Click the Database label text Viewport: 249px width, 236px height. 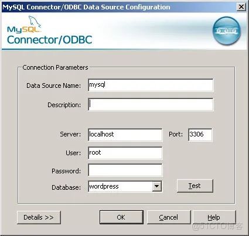66,187
